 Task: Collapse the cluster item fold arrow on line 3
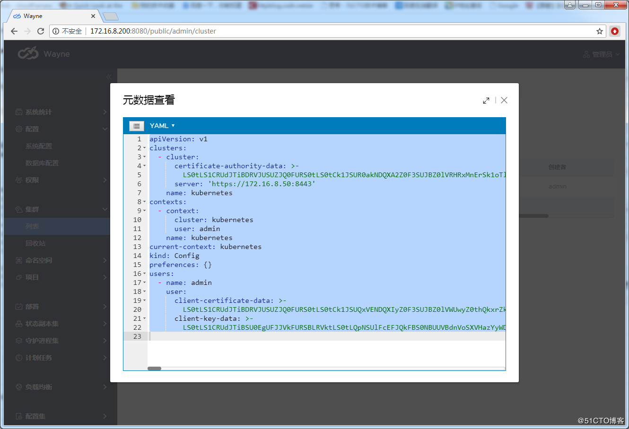[x=145, y=157]
